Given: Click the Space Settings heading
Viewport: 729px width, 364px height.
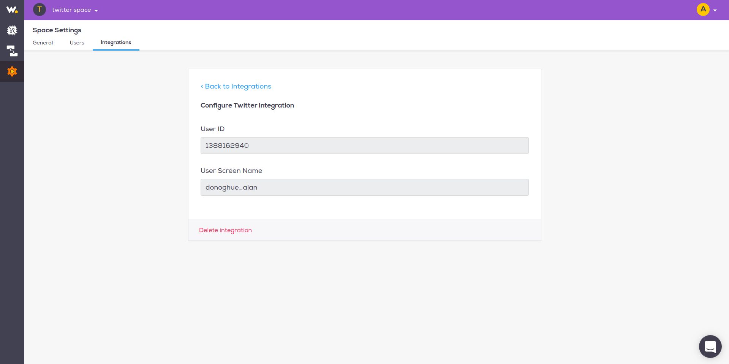Looking at the screenshot, I should (x=57, y=30).
